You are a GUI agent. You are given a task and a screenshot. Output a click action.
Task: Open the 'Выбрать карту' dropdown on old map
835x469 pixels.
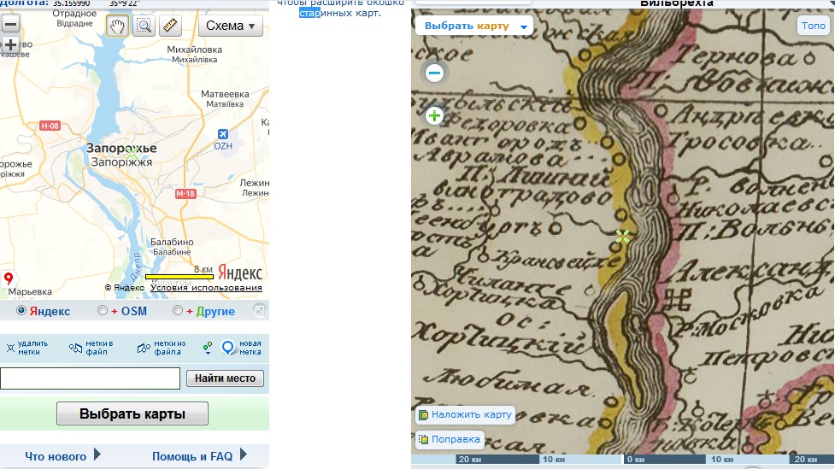(473, 26)
